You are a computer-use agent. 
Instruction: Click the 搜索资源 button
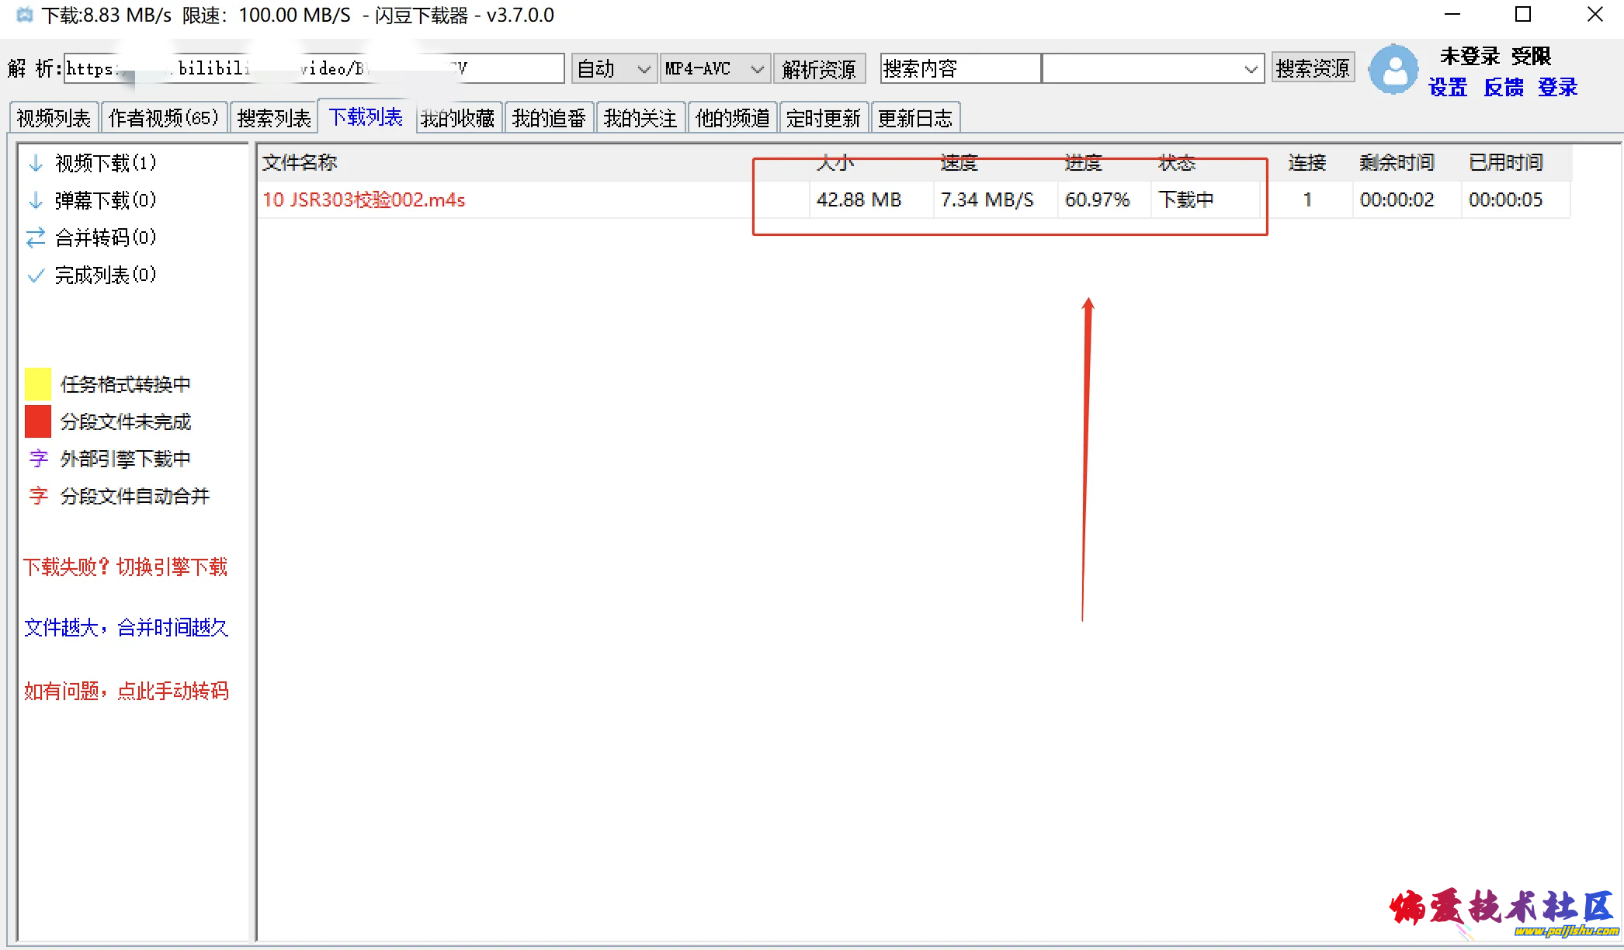click(1312, 68)
